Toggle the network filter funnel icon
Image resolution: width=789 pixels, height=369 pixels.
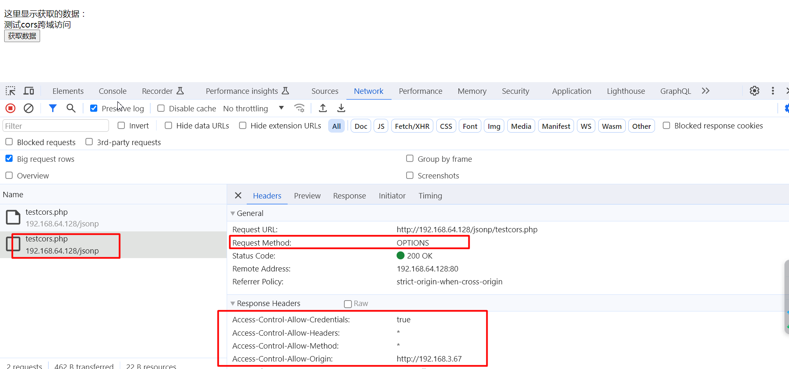pos(53,108)
